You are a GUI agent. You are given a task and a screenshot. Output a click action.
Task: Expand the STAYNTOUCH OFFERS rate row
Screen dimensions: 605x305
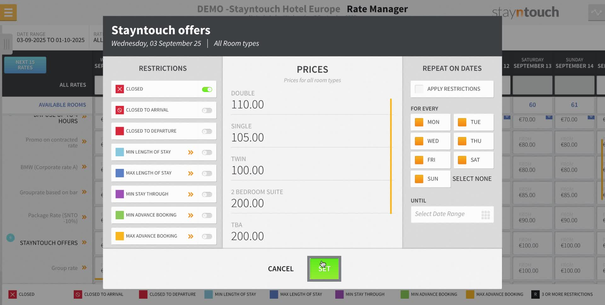[84, 242]
